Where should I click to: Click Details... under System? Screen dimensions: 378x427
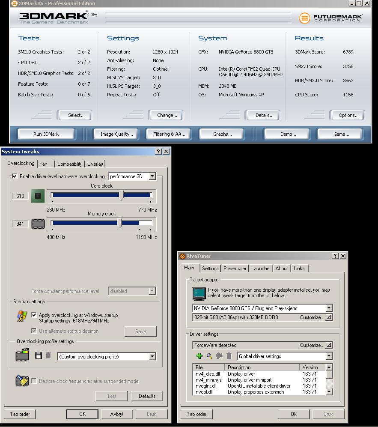click(x=263, y=115)
